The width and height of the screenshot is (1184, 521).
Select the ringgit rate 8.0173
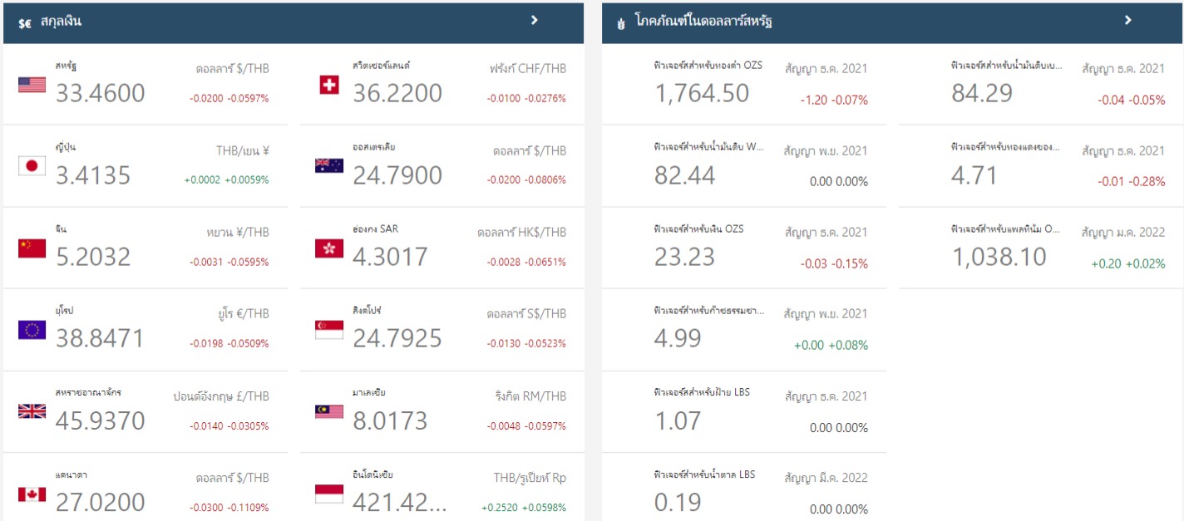[x=390, y=420]
